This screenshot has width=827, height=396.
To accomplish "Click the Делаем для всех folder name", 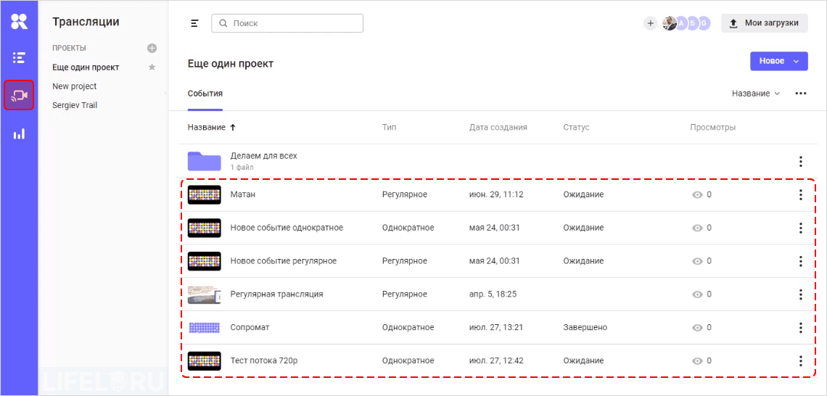I will click(x=264, y=156).
